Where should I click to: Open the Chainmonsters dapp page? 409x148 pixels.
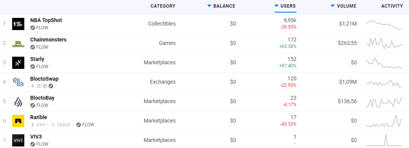click(x=48, y=40)
